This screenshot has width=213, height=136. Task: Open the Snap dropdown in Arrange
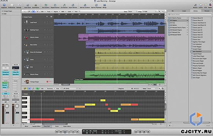click(x=132, y=12)
